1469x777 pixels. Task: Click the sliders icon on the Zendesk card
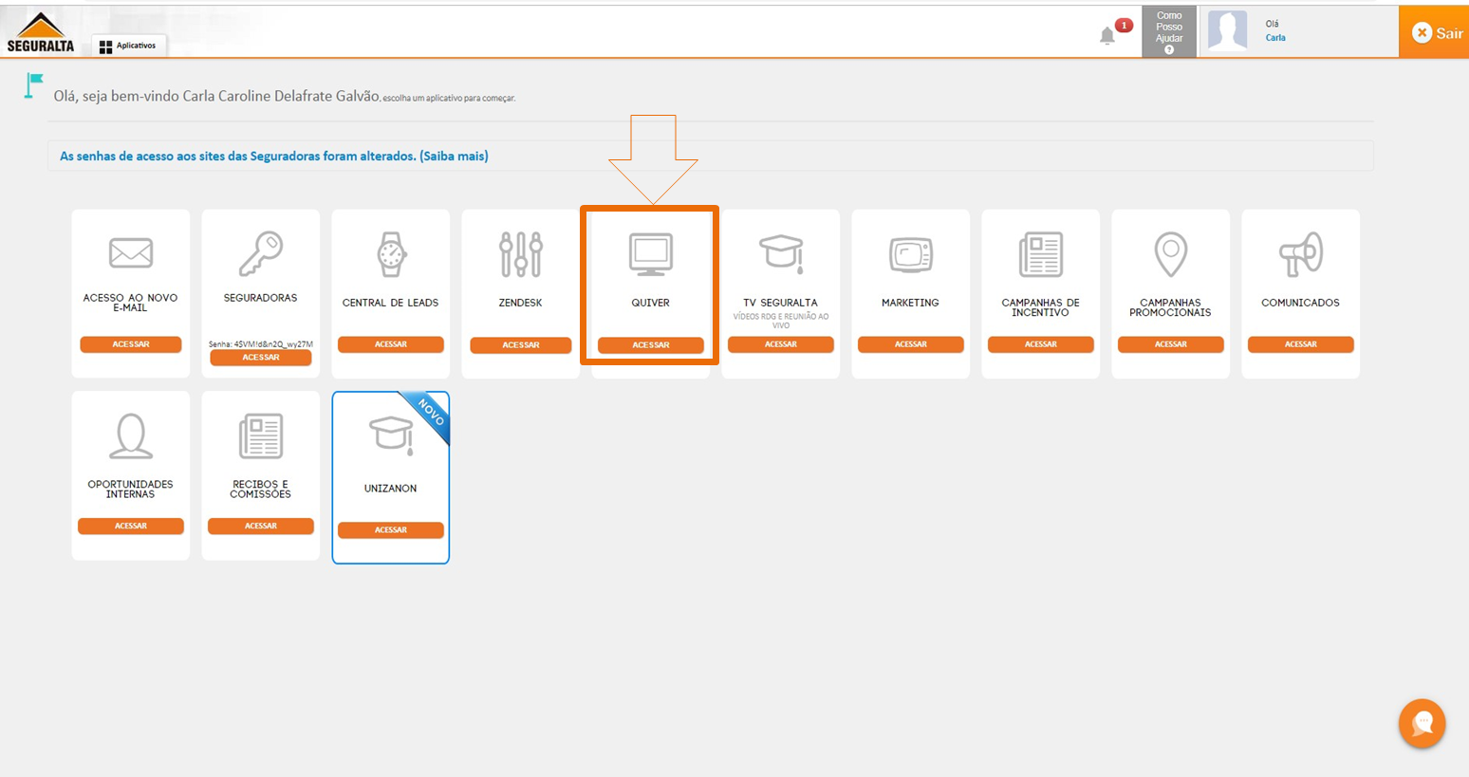pos(520,254)
